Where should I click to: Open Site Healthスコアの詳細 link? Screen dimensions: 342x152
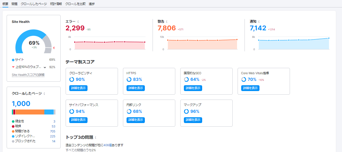(x=28, y=75)
